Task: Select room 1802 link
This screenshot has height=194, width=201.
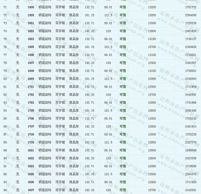Action: [31, 31]
